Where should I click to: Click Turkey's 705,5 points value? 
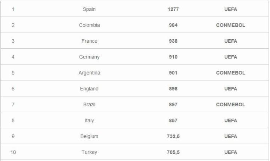173,152
